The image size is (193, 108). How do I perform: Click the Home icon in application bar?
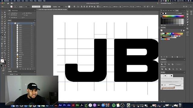tap(8, 3)
